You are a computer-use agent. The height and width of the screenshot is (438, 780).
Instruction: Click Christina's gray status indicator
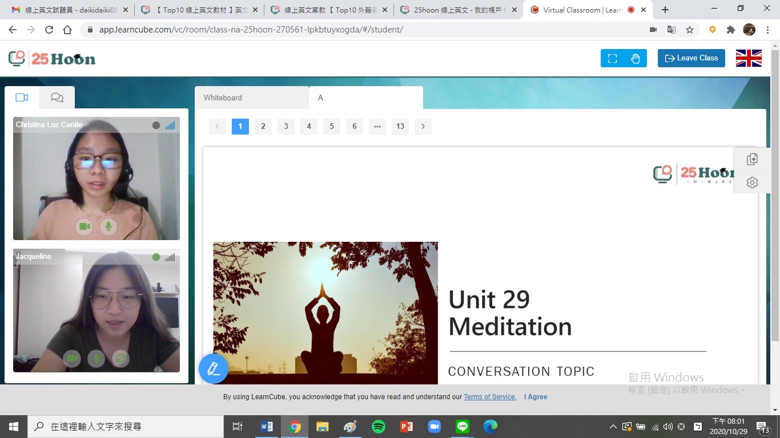coord(156,125)
